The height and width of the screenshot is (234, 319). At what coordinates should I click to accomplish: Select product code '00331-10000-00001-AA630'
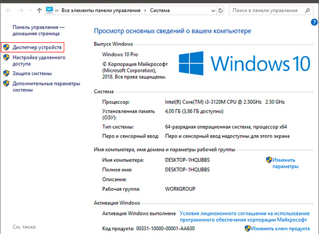[x=165, y=229]
